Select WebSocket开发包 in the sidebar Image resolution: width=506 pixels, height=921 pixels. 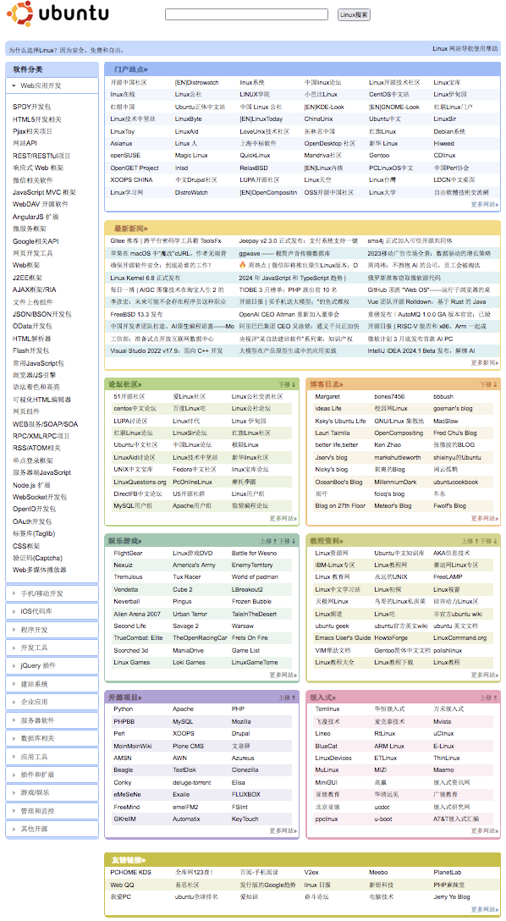pos(40,497)
